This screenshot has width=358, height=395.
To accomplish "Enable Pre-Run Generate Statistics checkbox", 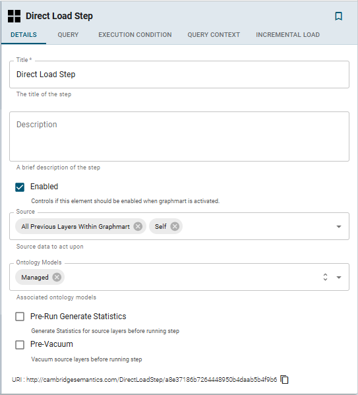I will point(20,317).
